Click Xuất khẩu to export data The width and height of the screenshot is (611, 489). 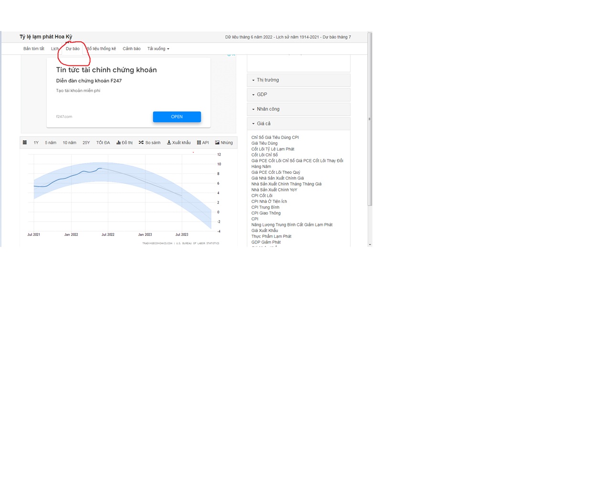(179, 142)
